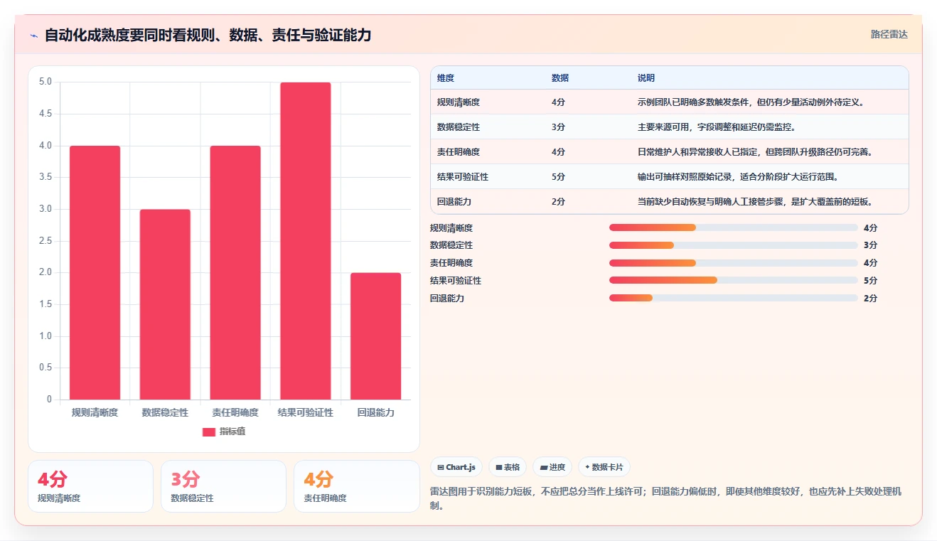
Task: Click the 责任明确度 bar in the chart
Action: [x=235, y=272]
